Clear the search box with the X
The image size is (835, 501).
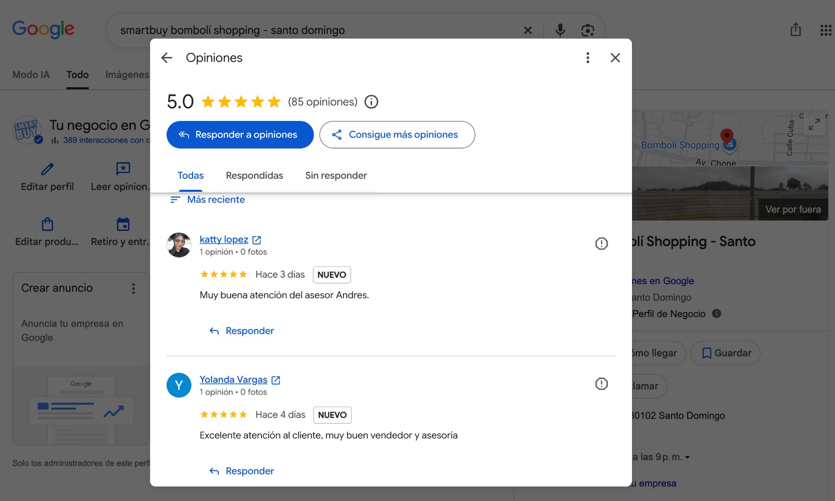click(x=528, y=30)
